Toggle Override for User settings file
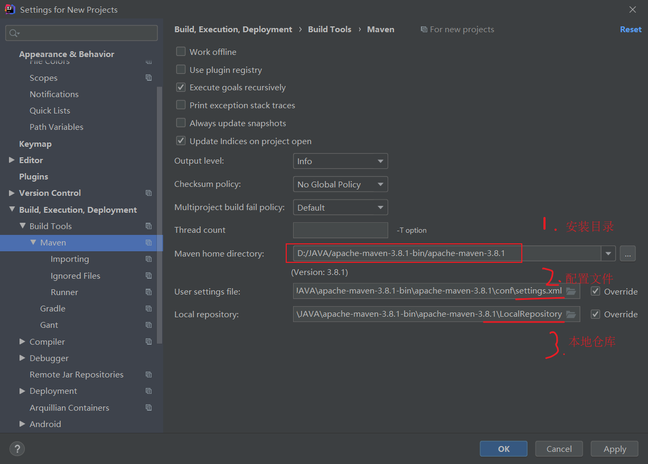 coord(595,291)
